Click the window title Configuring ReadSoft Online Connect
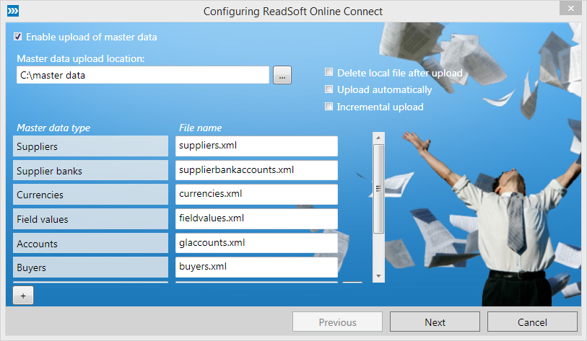This screenshot has width=587, height=341. pyautogui.click(x=292, y=12)
